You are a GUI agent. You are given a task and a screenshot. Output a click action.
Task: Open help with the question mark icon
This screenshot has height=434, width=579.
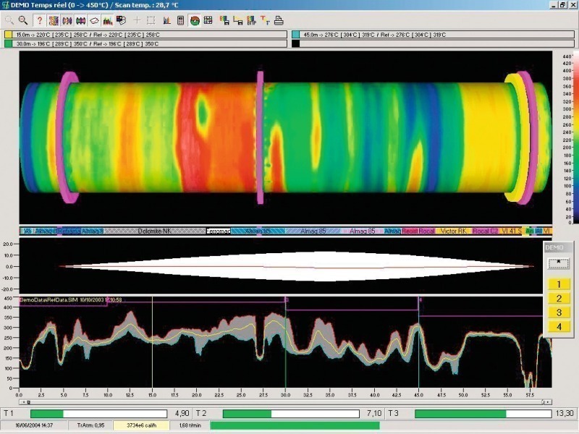[40, 20]
